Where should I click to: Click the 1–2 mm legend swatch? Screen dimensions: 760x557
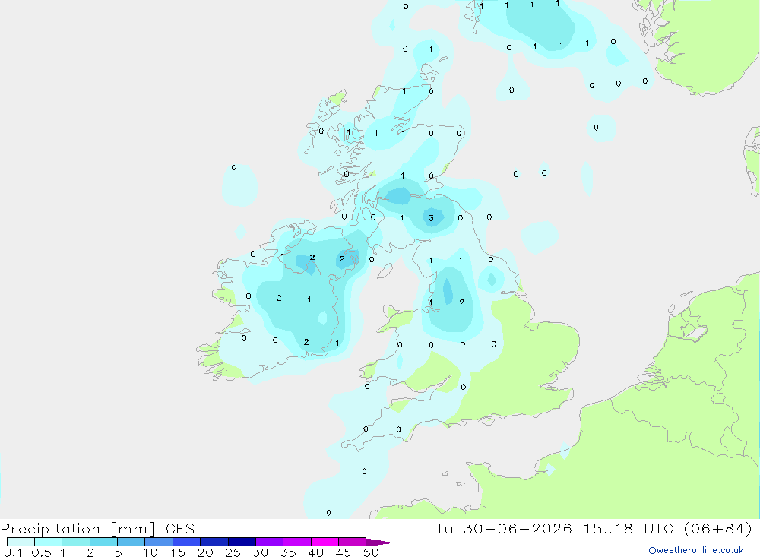tap(75, 542)
